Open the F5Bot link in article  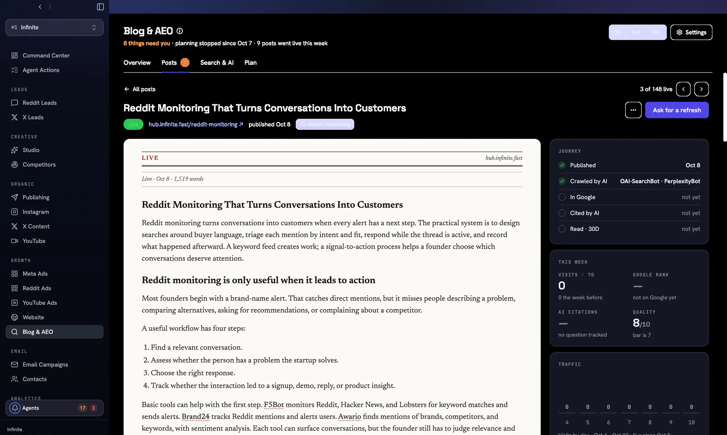pos(274,405)
